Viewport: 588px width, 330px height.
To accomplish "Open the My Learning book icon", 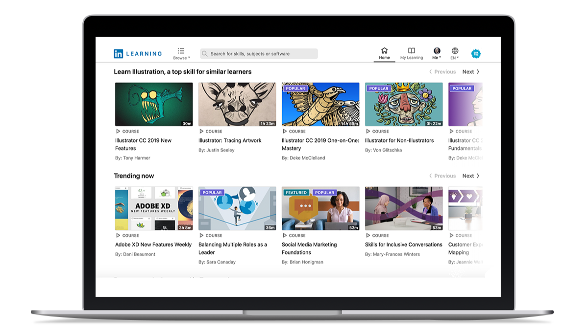I will tap(412, 51).
